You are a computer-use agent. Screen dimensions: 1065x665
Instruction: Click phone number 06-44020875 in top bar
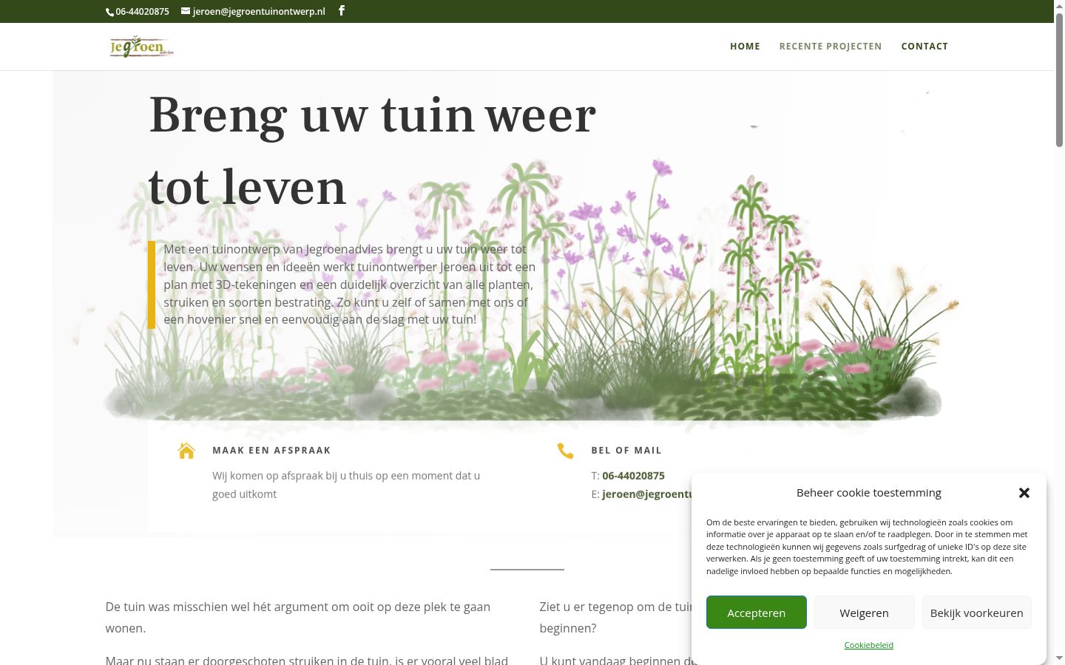point(142,12)
